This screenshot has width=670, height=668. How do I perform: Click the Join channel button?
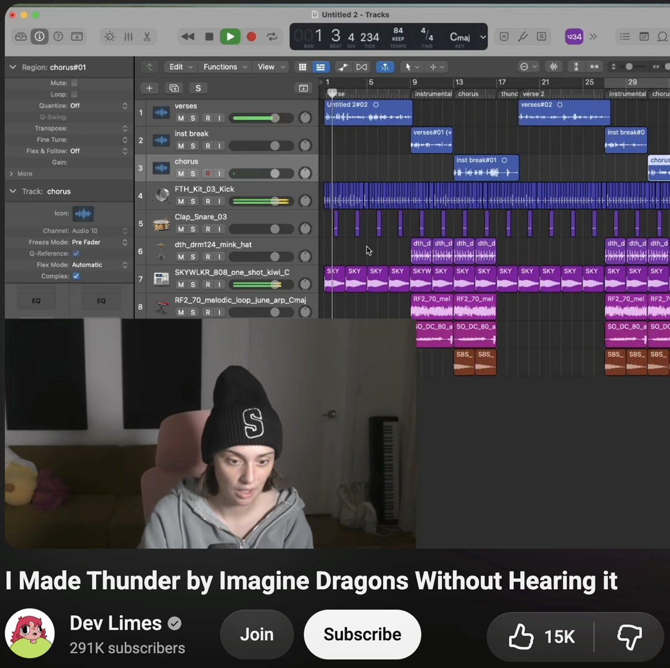tap(257, 634)
